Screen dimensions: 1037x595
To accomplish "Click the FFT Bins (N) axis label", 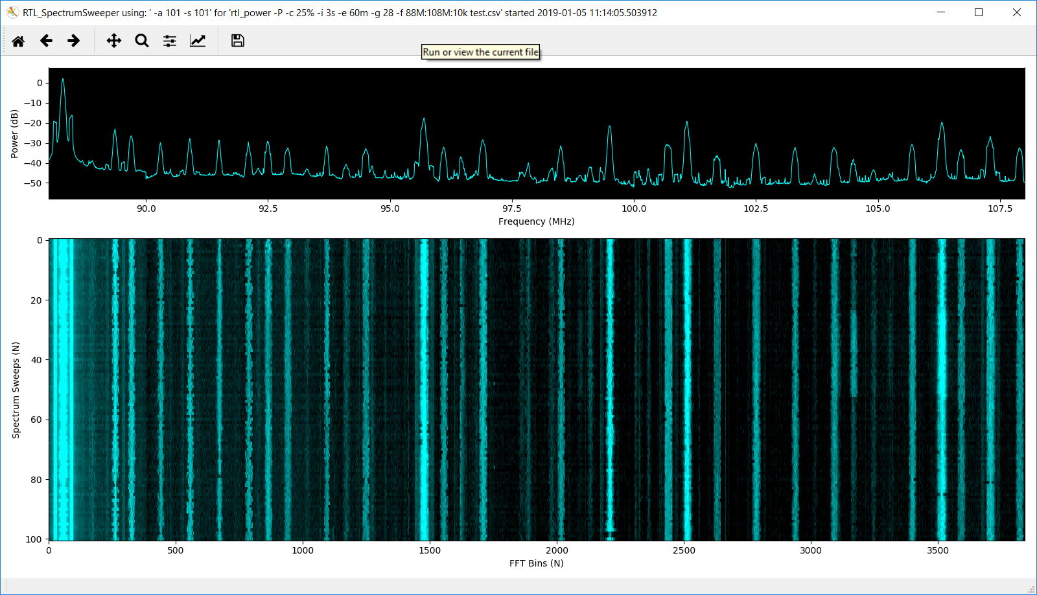I will pyautogui.click(x=537, y=563).
